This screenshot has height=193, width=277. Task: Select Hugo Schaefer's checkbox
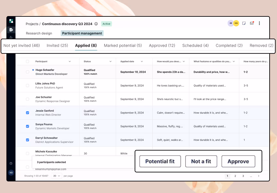pyautogui.click(x=27, y=72)
